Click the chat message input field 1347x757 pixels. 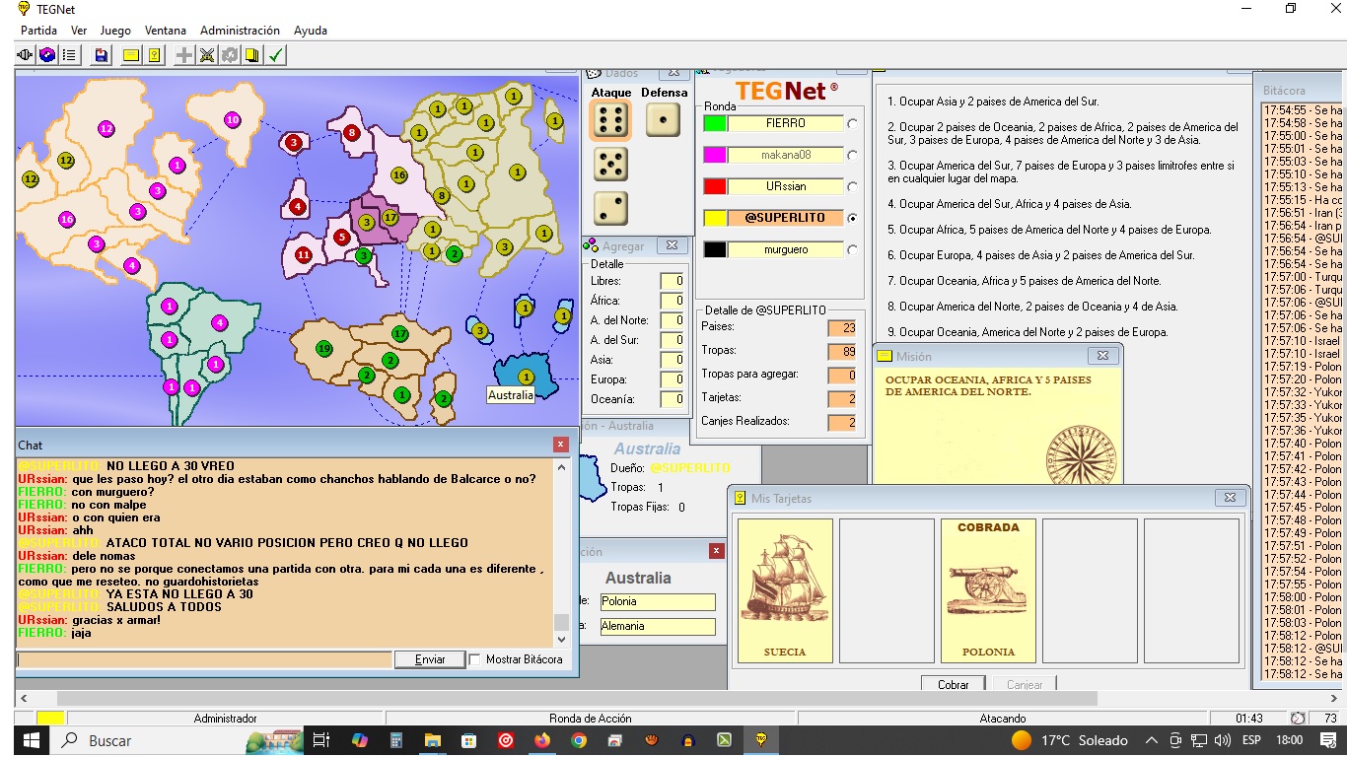coord(204,659)
